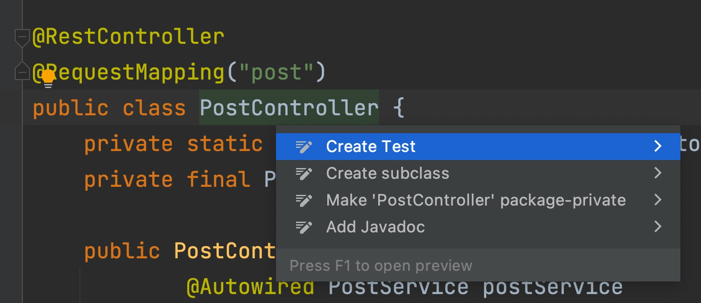701x303 pixels.
Task: Expand the Create Test submenu arrow
Action: 657,146
